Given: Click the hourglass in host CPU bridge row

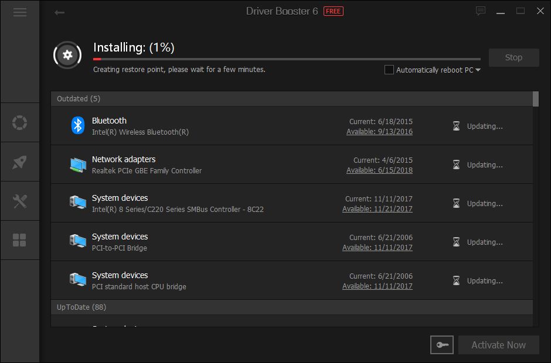Looking at the screenshot, I should tap(456, 280).
